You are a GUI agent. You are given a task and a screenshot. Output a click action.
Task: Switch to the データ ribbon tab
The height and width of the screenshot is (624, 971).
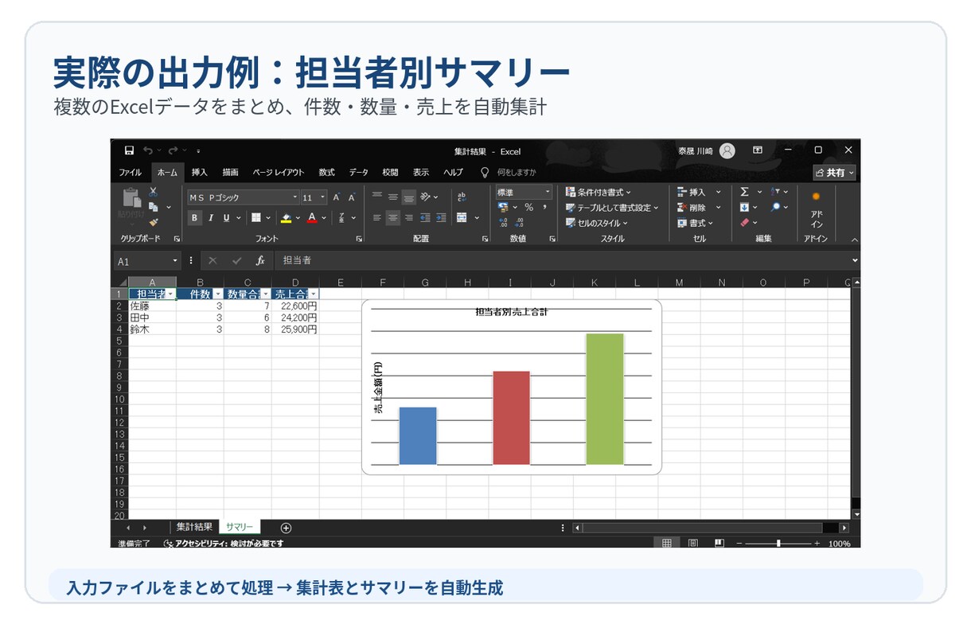click(359, 172)
